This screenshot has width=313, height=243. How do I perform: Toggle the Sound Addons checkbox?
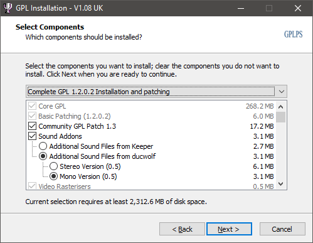click(32, 136)
